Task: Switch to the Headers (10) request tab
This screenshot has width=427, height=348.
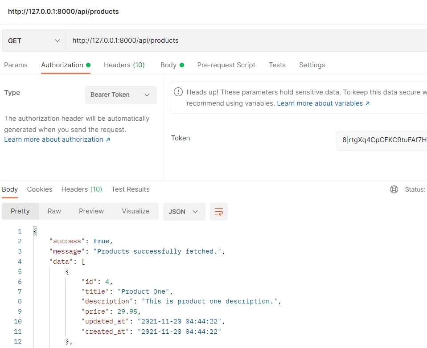Action: (124, 65)
